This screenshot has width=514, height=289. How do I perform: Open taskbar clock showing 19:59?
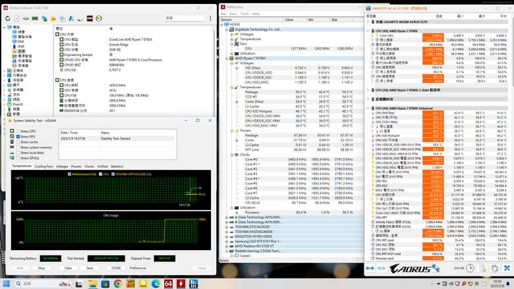[x=498, y=284]
